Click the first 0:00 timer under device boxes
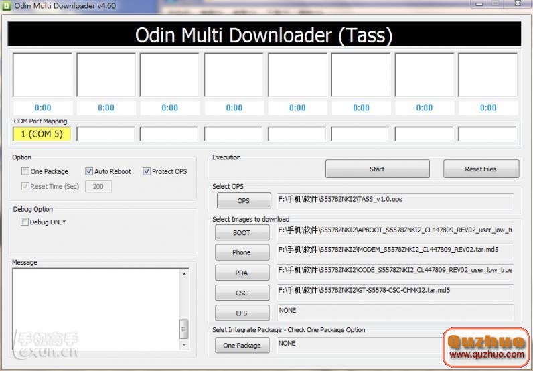 (x=43, y=108)
